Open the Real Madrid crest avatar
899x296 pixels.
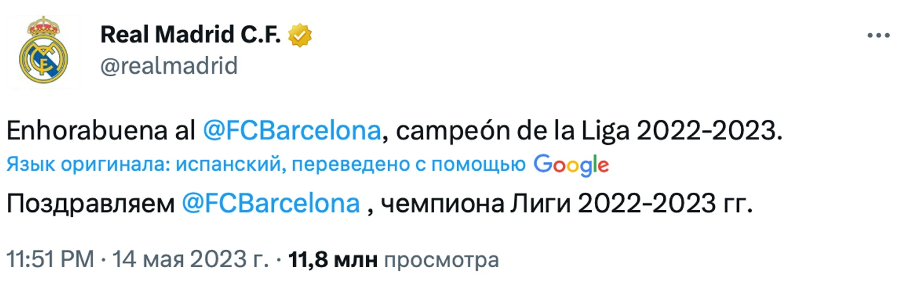(x=43, y=52)
